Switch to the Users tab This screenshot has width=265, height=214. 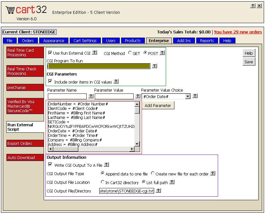coord(111,40)
